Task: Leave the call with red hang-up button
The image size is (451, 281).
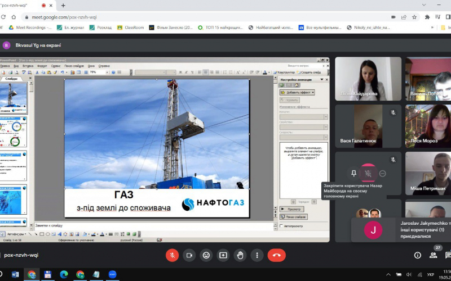Action: click(277, 255)
